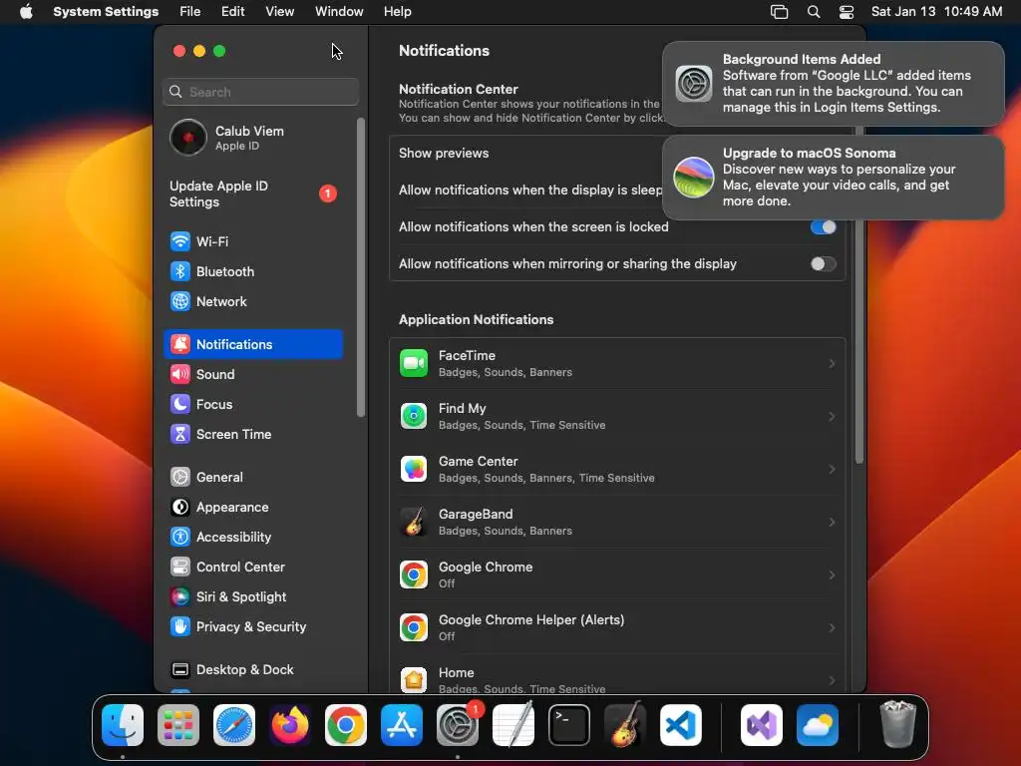Open GarageBand from the Dock

pos(625,725)
